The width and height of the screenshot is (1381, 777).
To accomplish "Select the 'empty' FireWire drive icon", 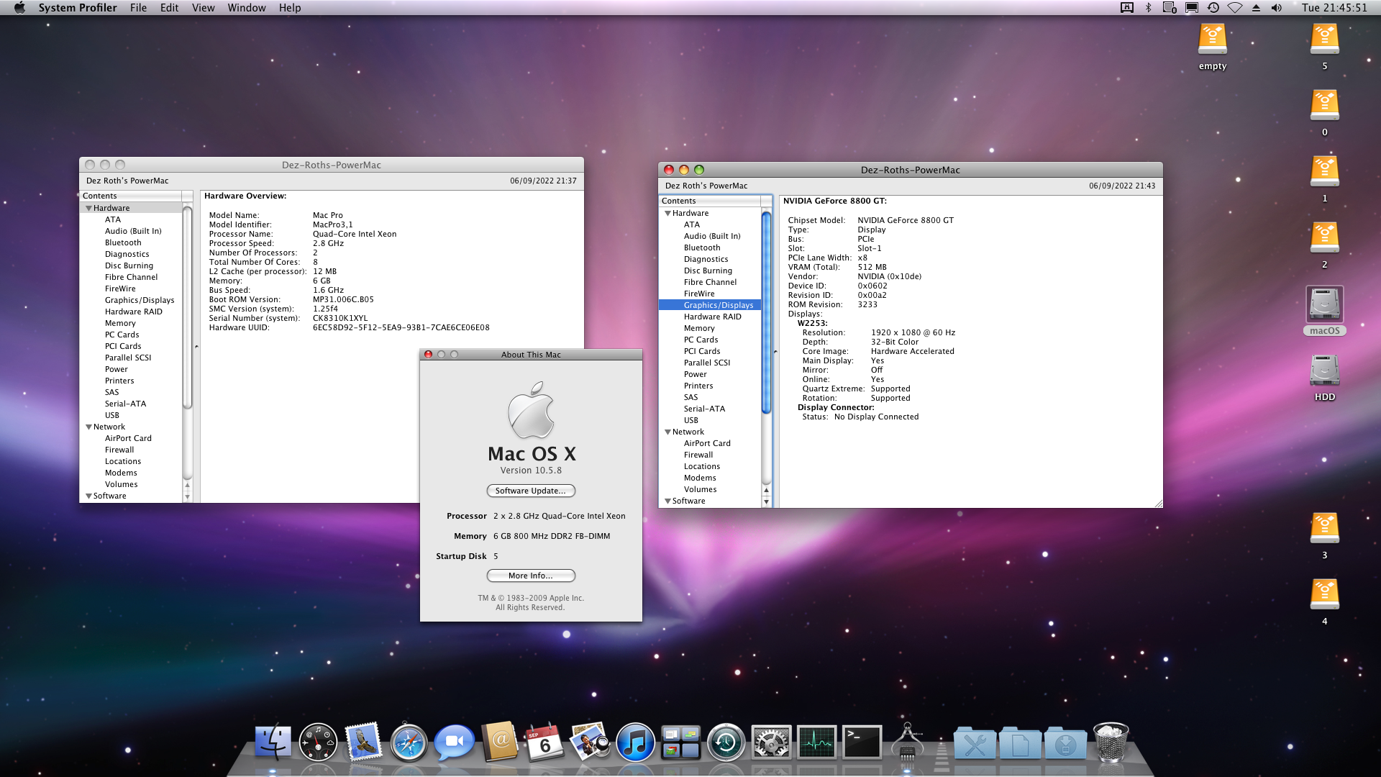I will coord(1212,40).
